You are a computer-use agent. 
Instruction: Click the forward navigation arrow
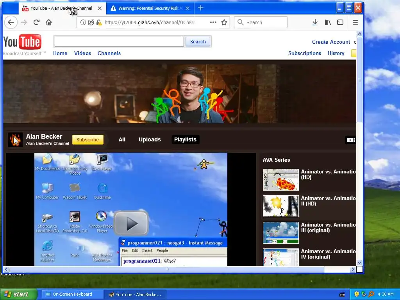(x=24, y=22)
